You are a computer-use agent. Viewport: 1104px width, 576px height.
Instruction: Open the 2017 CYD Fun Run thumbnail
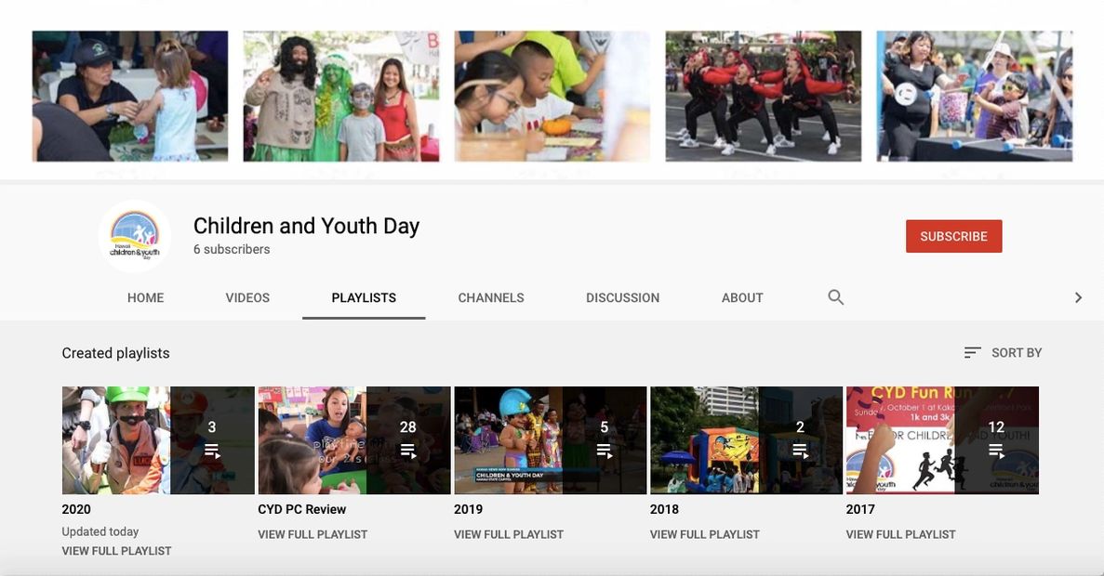tap(898, 440)
